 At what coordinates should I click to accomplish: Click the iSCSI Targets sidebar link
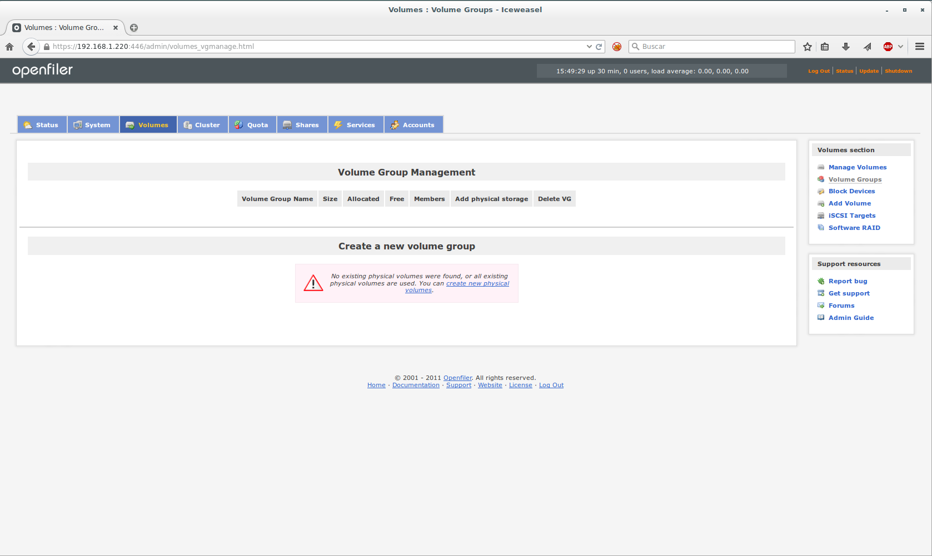click(x=851, y=216)
